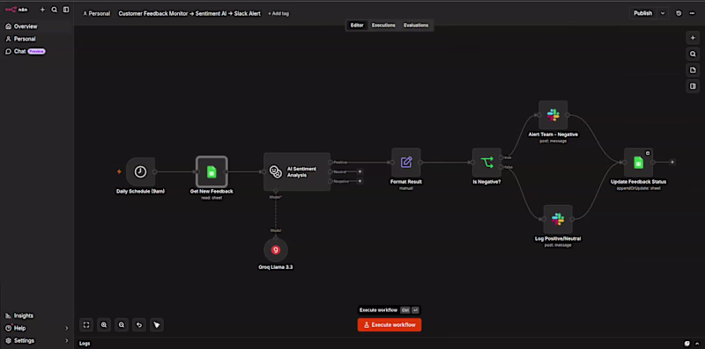Screen dimensions: 705x349
Task: Click the Groq Llama 3.3 label
Action: pyautogui.click(x=276, y=267)
